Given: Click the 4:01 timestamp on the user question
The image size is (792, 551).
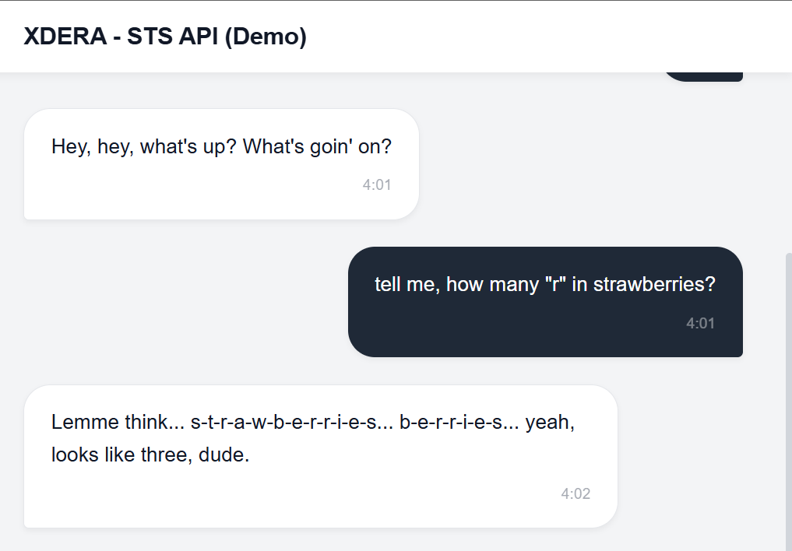Looking at the screenshot, I should click(x=700, y=323).
